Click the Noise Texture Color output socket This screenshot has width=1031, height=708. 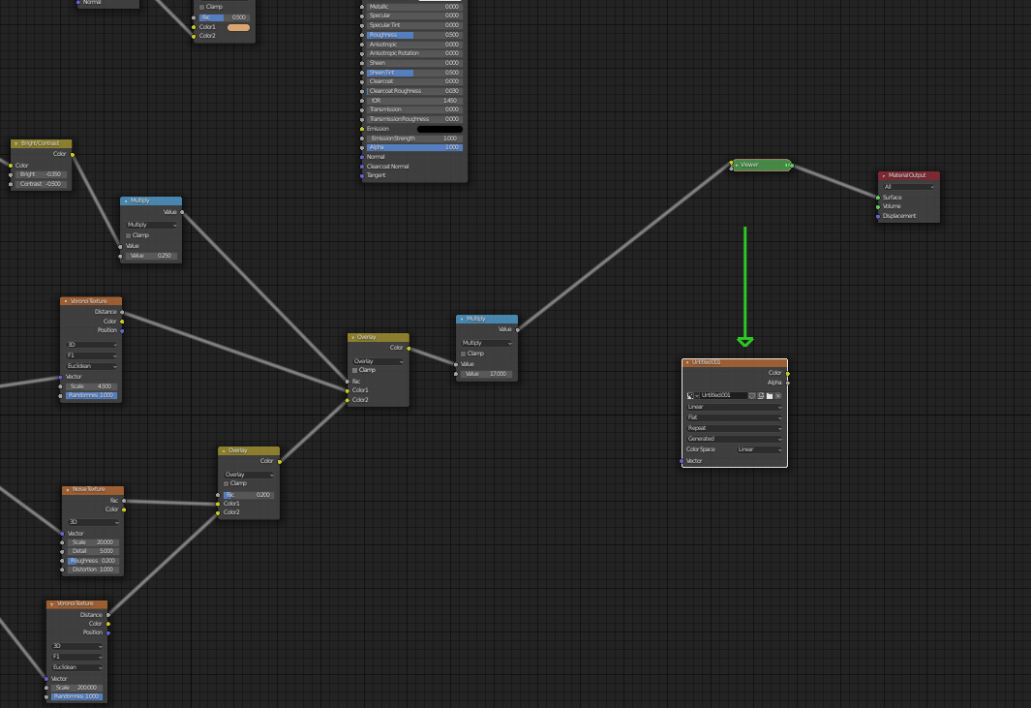[124, 509]
